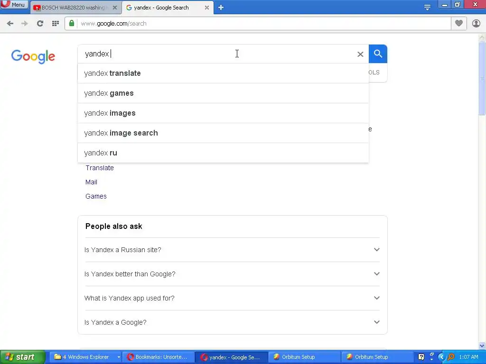Expand Is Yandex better than Google?

pyautogui.click(x=232, y=274)
